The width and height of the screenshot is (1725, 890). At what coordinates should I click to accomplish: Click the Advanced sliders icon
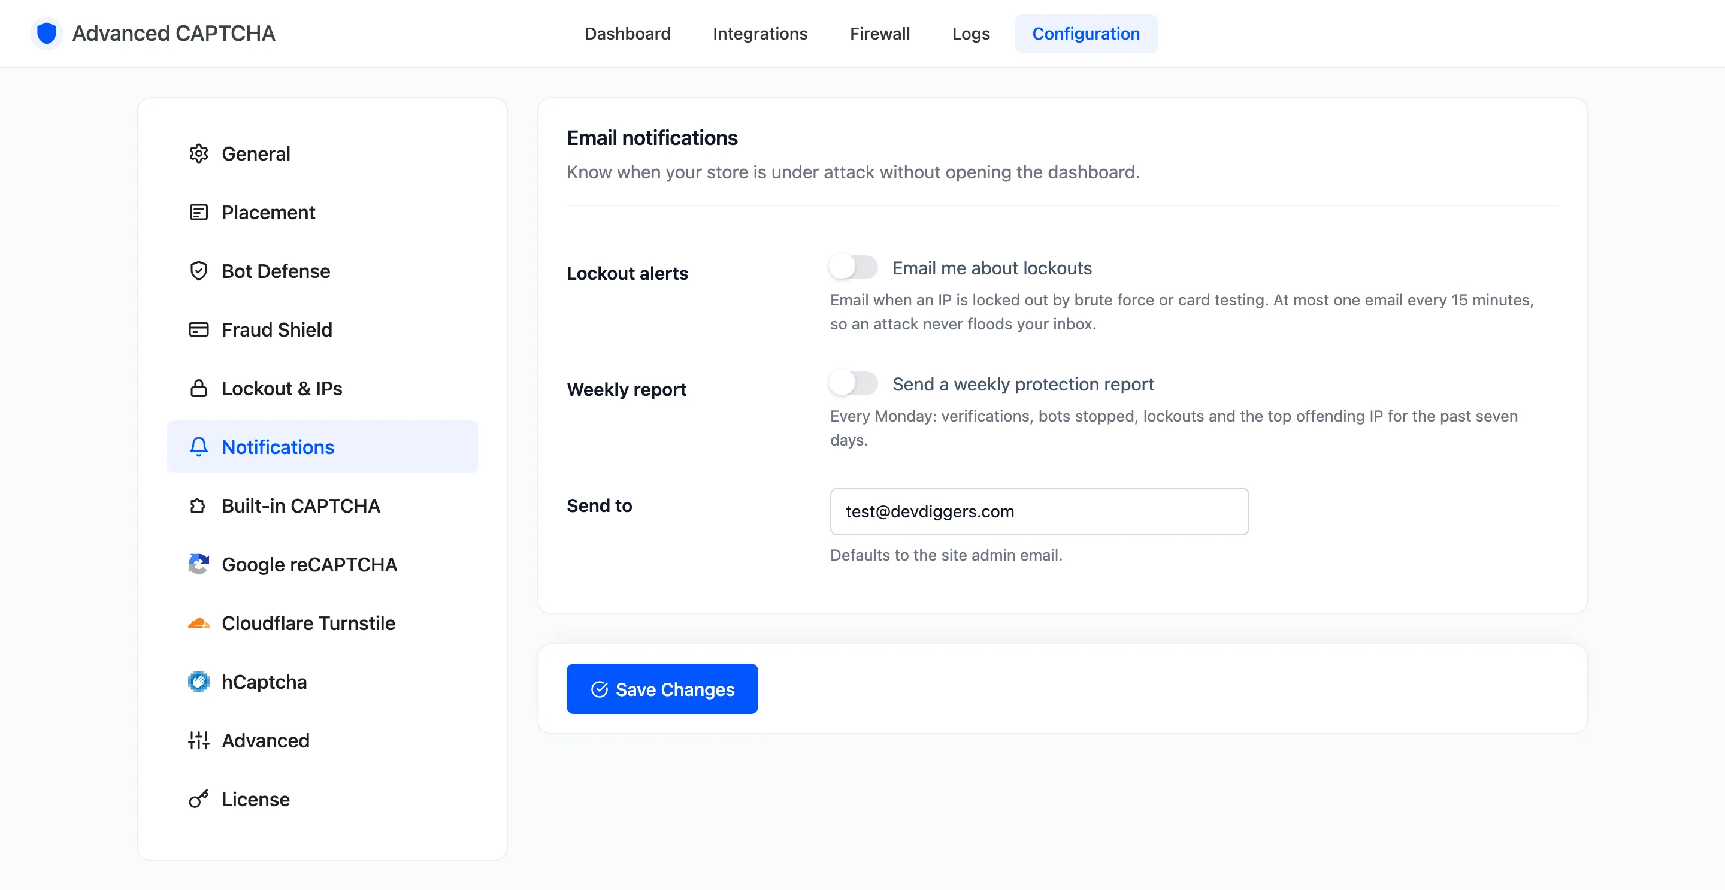(198, 741)
